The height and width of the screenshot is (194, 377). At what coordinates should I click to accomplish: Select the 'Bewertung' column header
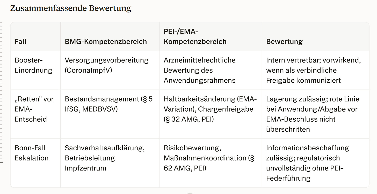pos(284,41)
